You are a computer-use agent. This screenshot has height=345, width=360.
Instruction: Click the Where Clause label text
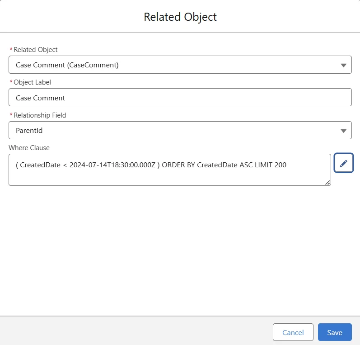pyautogui.click(x=29, y=148)
